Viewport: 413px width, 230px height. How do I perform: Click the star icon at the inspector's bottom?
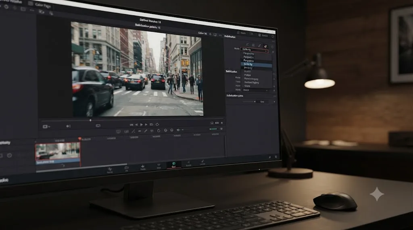click(270, 157)
